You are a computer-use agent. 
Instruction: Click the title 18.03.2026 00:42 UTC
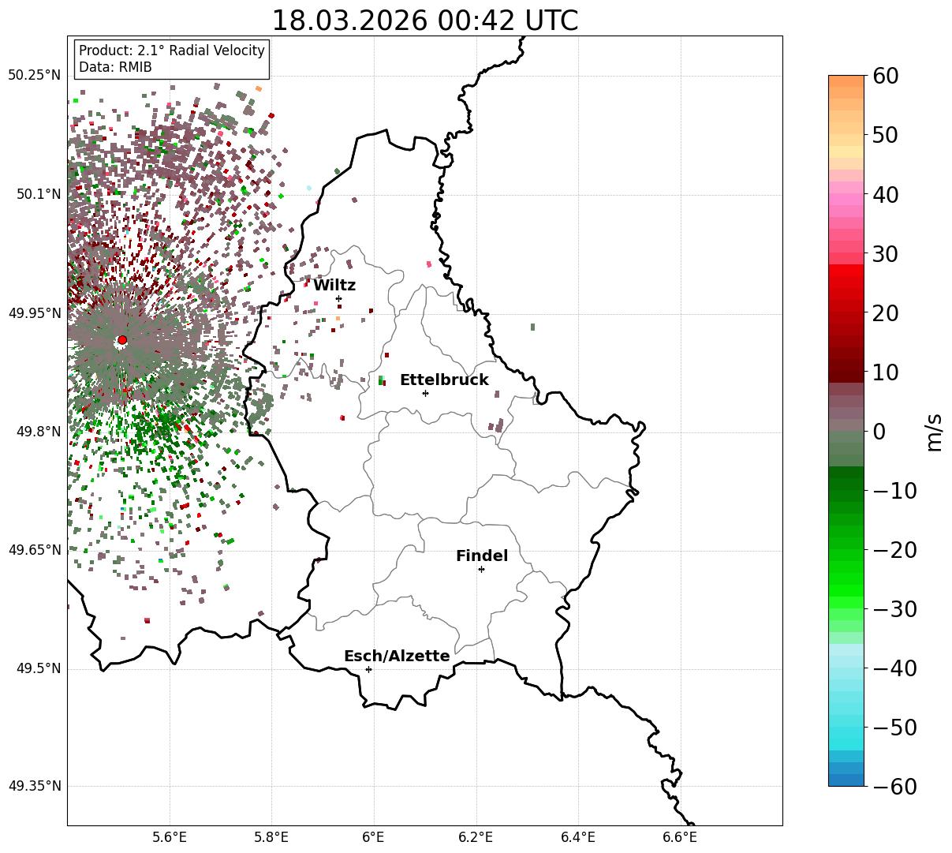(x=424, y=21)
